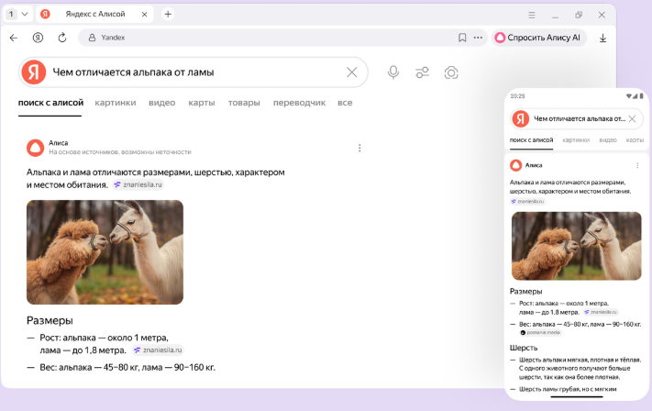This screenshot has height=411, width=652.
Task: Reload the page with the refresh icon
Action: coord(62,38)
